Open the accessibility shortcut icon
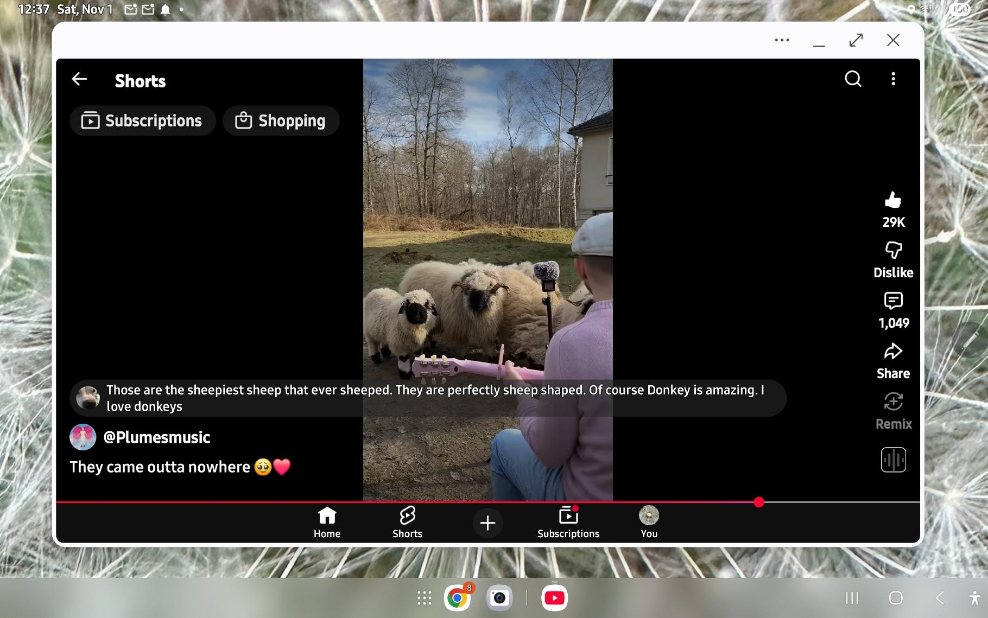Screen dimensions: 988x618 coord(974,598)
